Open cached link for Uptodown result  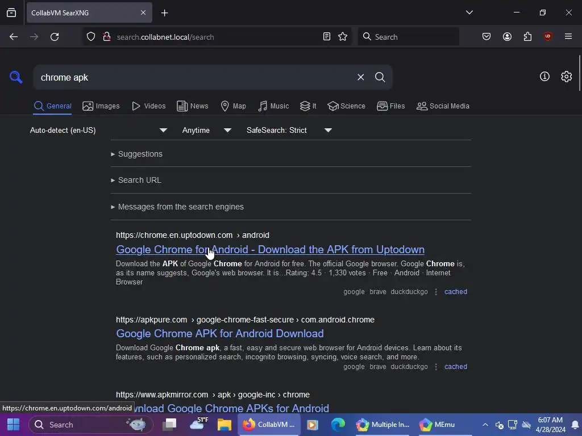pyautogui.click(x=455, y=292)
